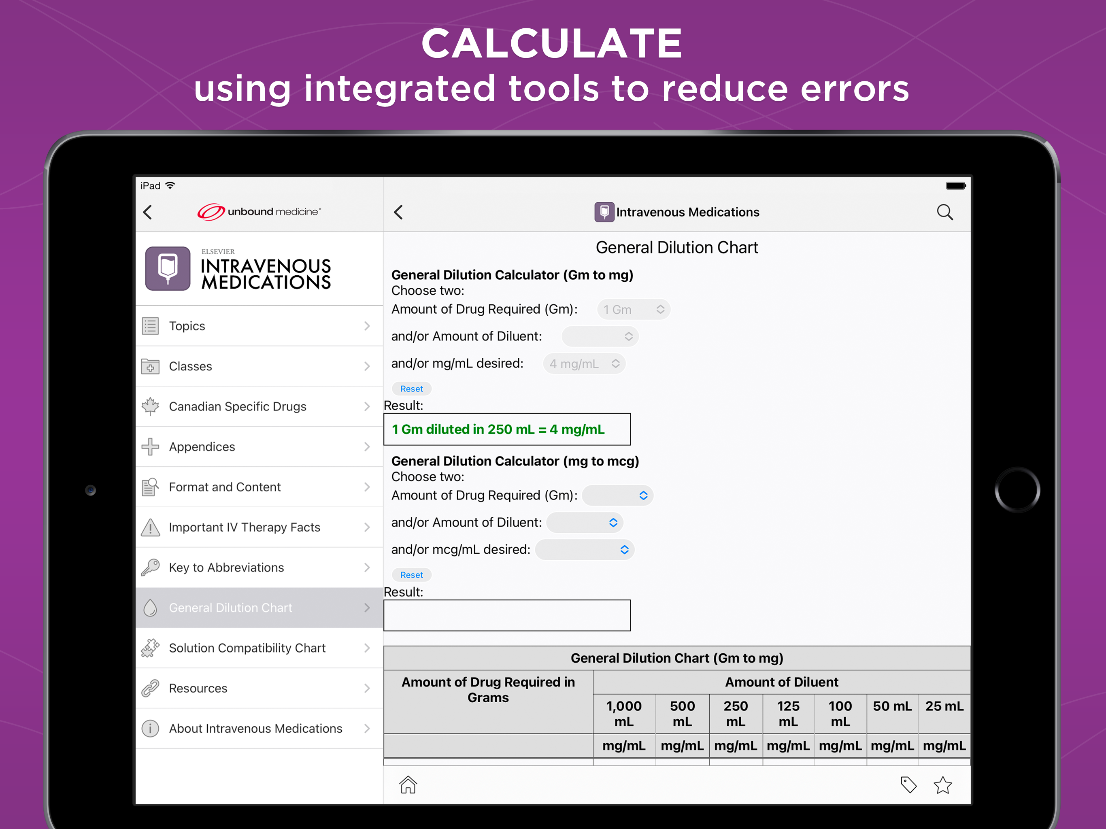Tap the Unbound Medicine logo
Screen dimensions: 1106x829
(259, 211)
